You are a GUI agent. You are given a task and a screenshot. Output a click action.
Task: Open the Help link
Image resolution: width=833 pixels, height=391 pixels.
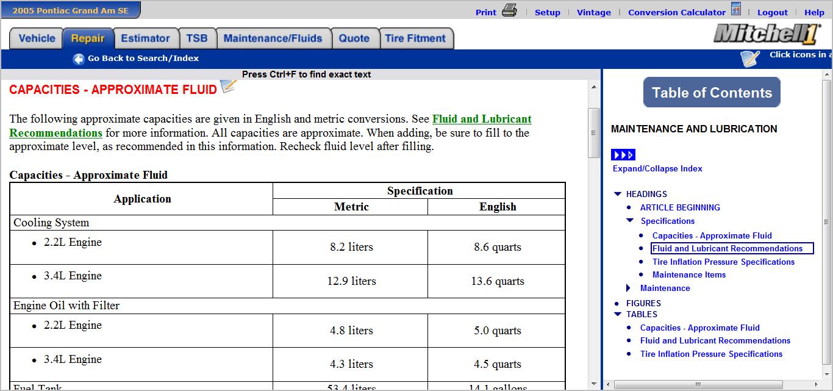(x=814, y=12)
